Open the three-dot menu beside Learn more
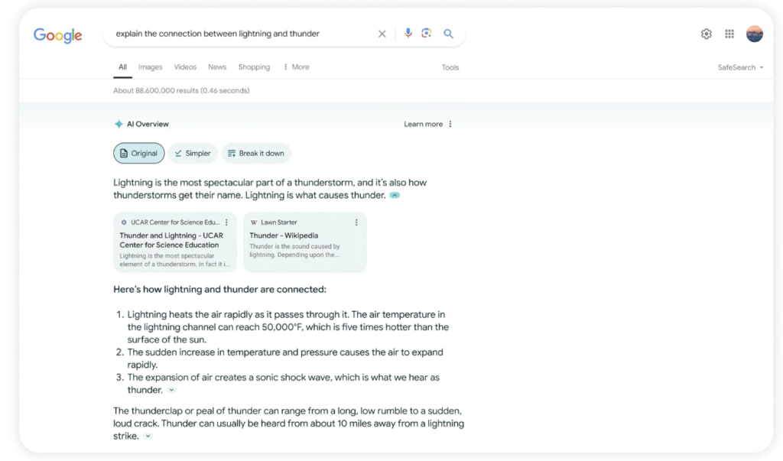The height and width of the screenshot is (461, 783). tap(450, 123)
